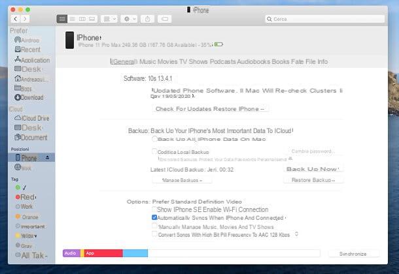The image size is (399, 274).
Task: Click inside the Cerca search field
Action: [x=325, y=19]
